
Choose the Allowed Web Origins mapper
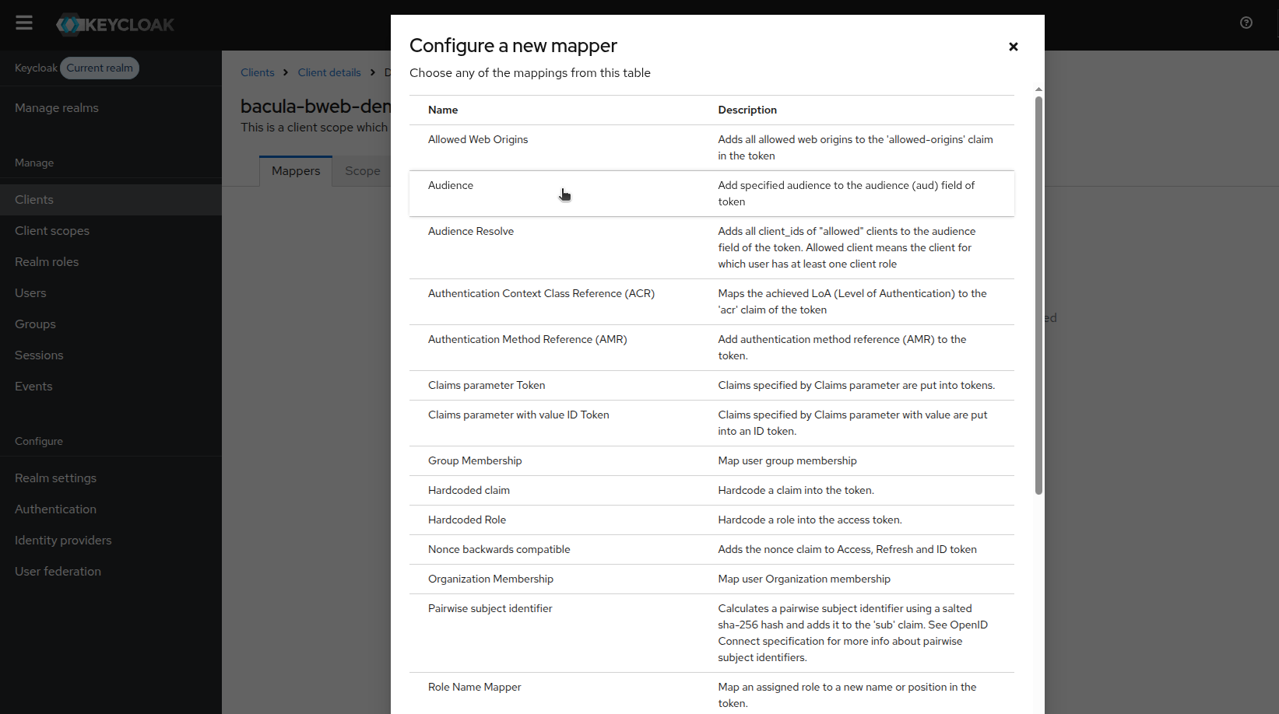[478, 140]
